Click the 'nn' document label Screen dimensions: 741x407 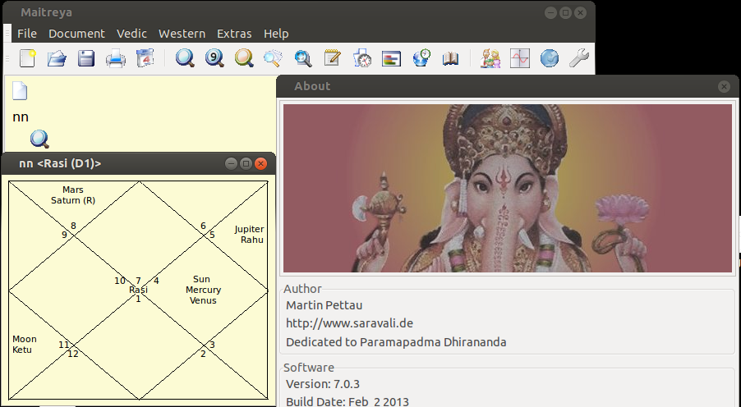(21, 117)
